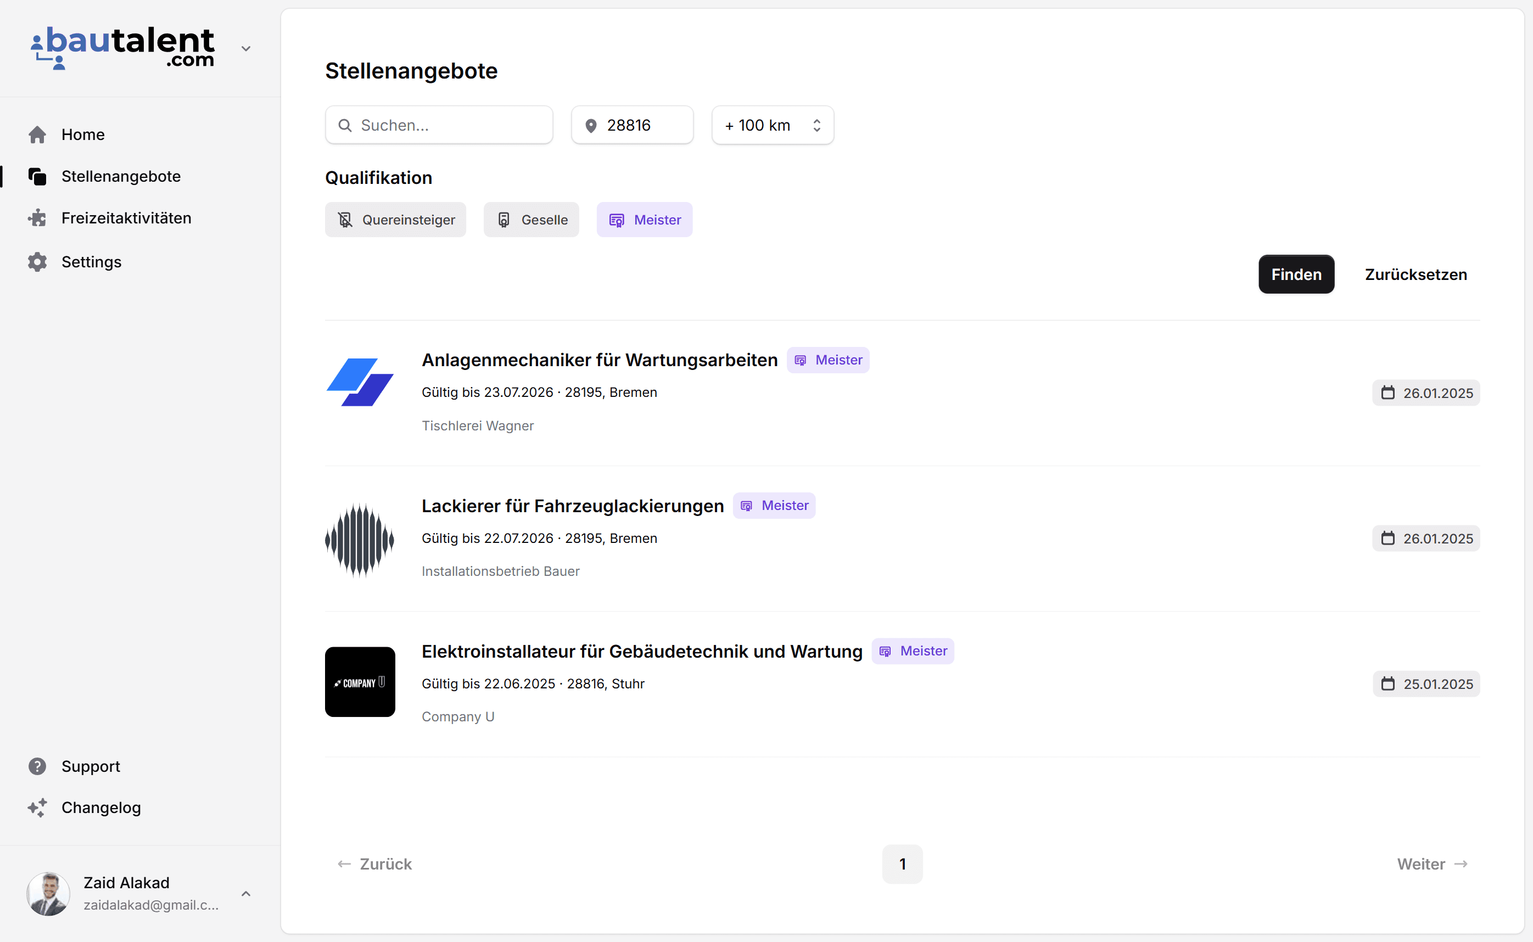Screen dimensions: 1533x942
Task: Increase the search radius using the stepper
Action: [x=817, y=120]
